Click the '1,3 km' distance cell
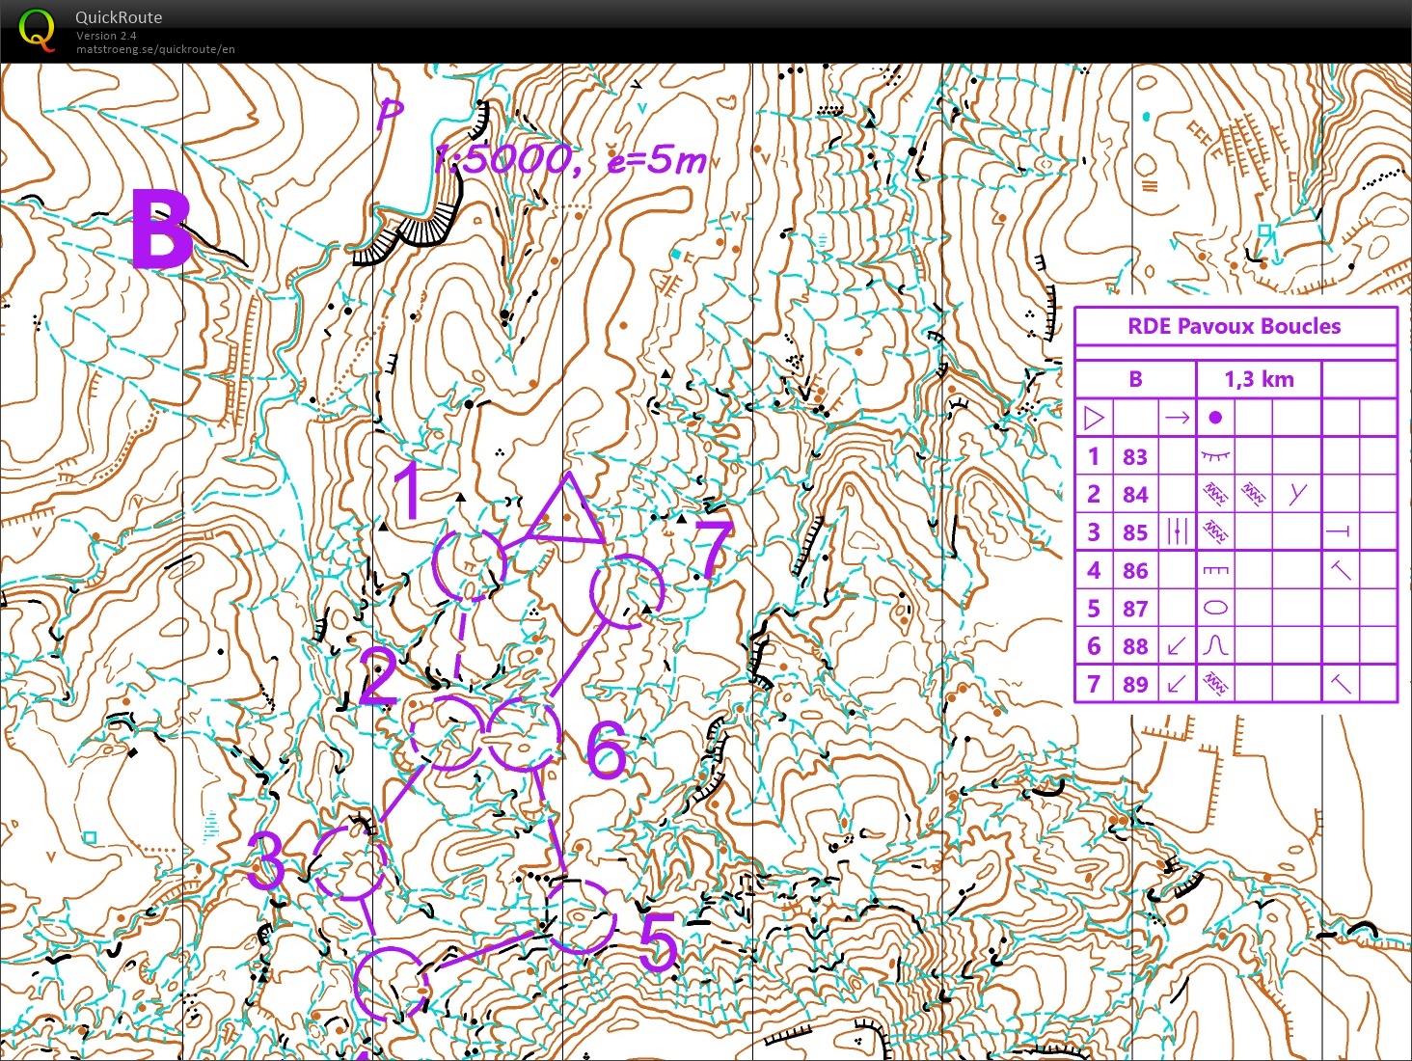 (1259, 379)
